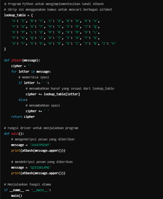Click the dictionary row starting with 'K': 'P'
163x199 pixels.
pos(55,32)
